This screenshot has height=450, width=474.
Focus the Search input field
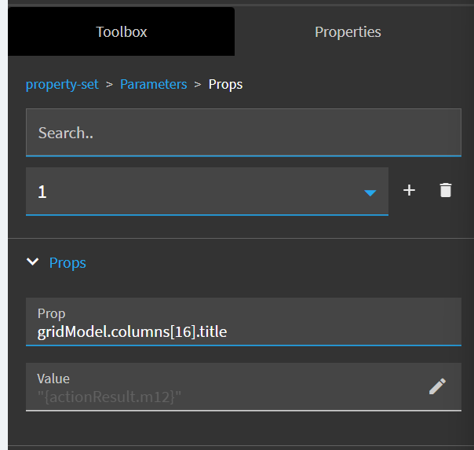pyautogui.click(x=243, y=133)
